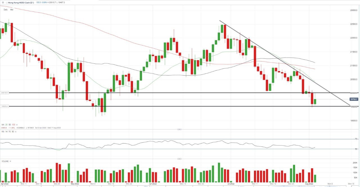Image resolution: width=360 pixels, height=187 pixels.
Task: Remove the MA indicator with its X
Action: click(17, 124)
